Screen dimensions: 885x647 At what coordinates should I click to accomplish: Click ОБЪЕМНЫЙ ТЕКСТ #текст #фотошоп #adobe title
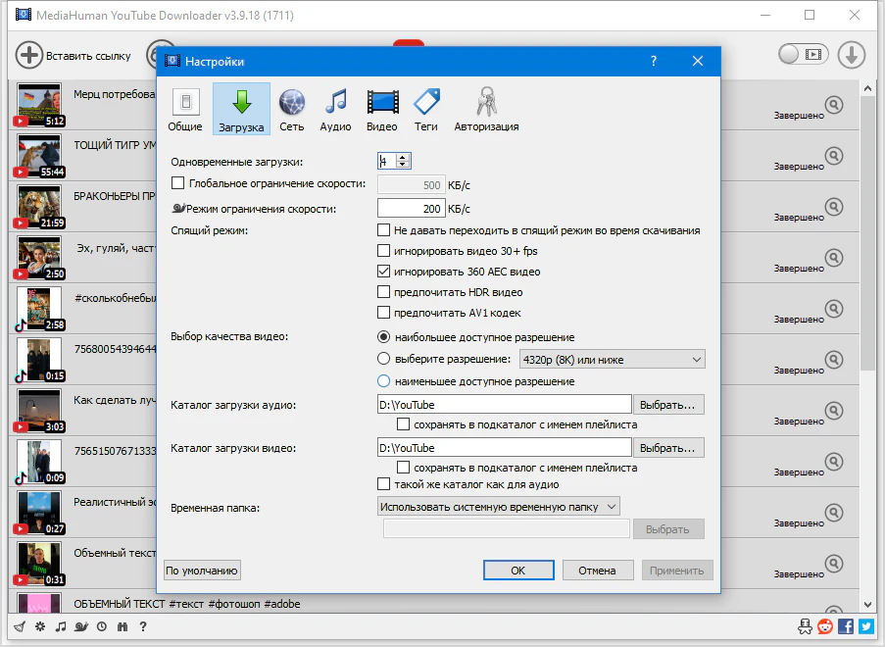[x=187, y=604]
